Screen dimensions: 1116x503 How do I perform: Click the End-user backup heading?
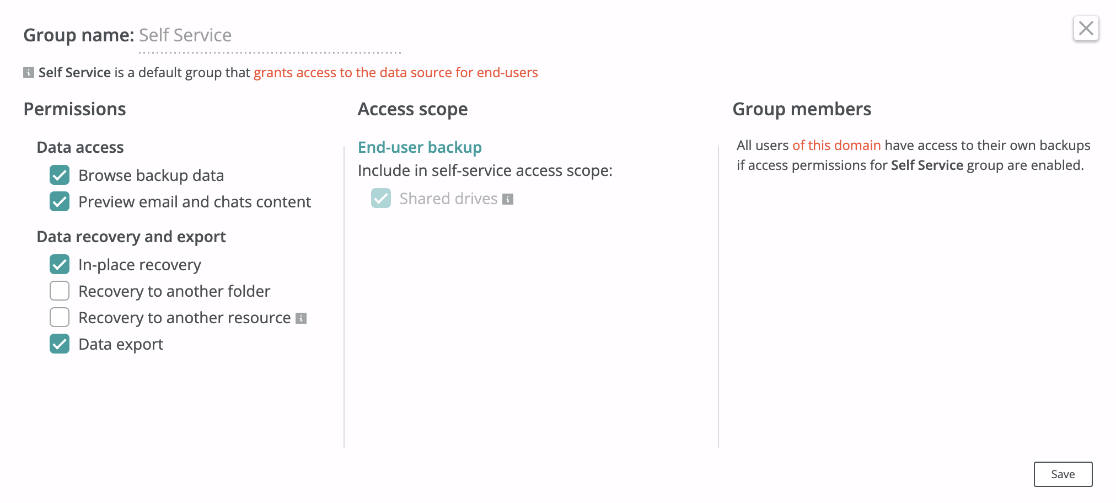point(420,147)
